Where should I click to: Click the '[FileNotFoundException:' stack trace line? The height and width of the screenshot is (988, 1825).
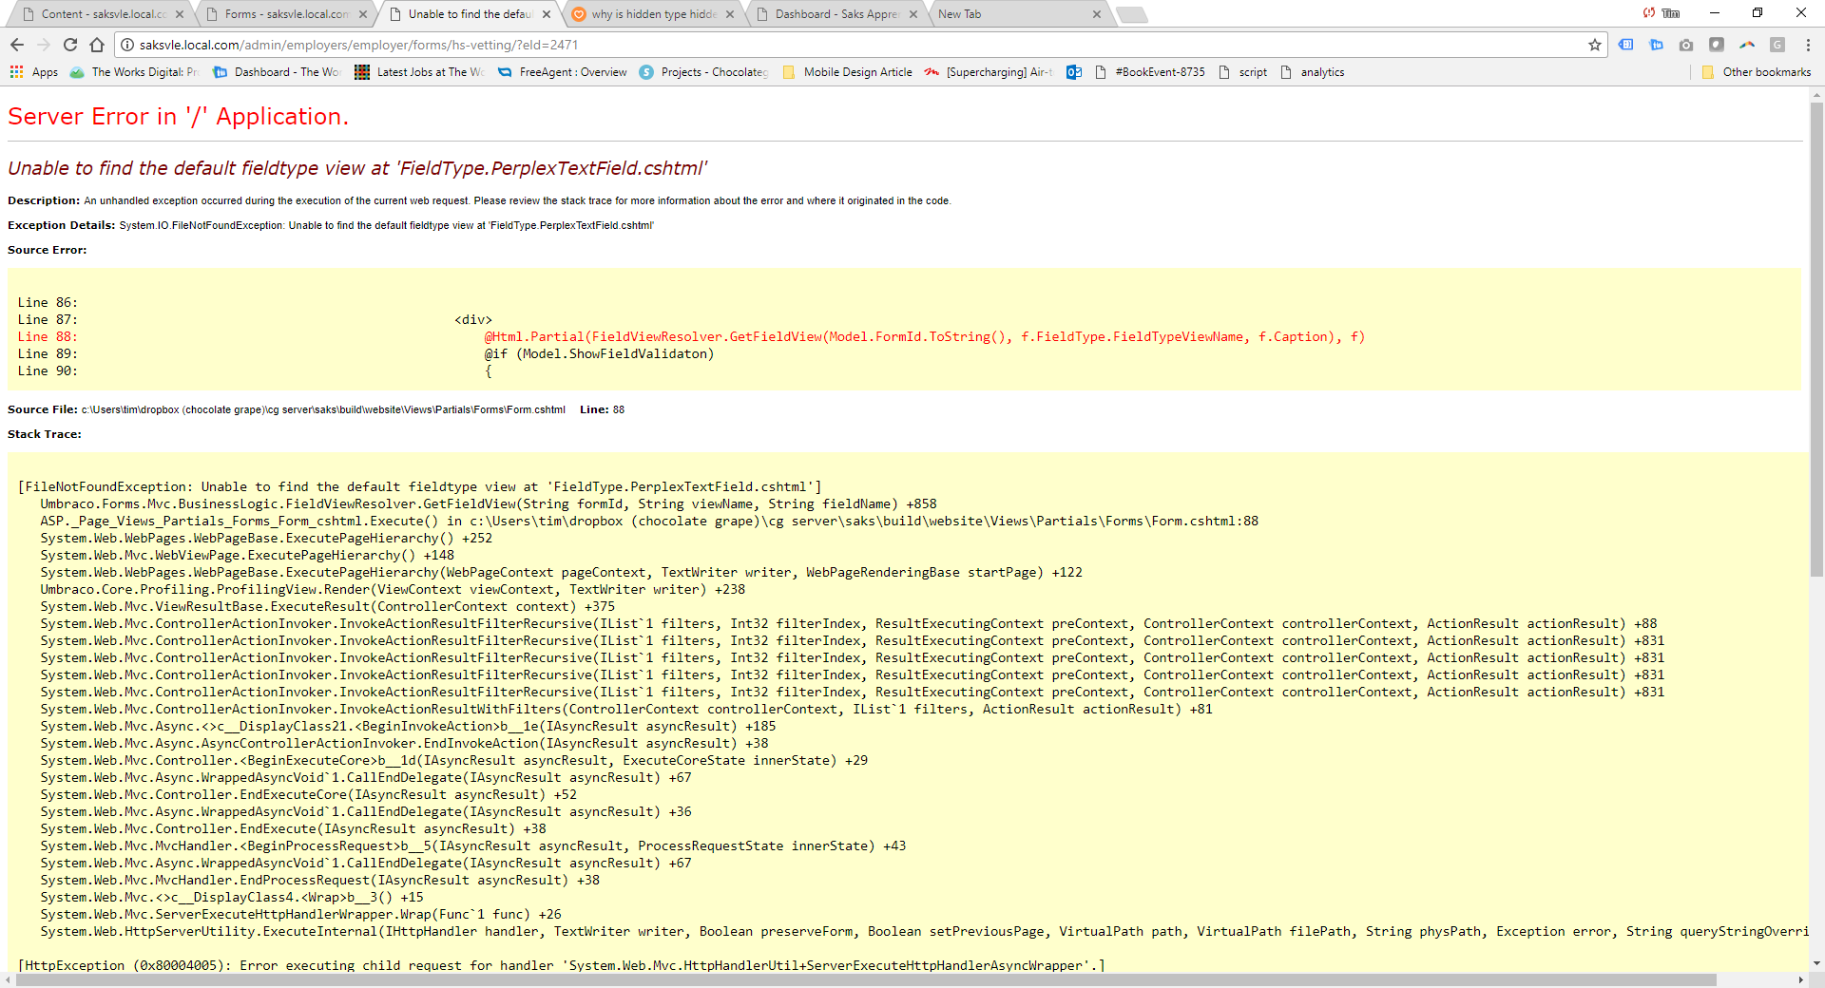pyautogui.click(x=420, y=487)
